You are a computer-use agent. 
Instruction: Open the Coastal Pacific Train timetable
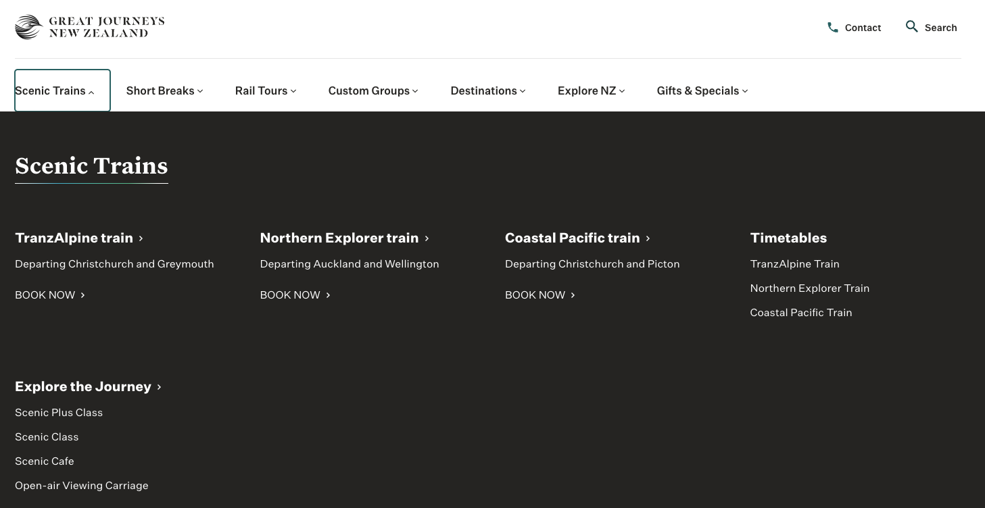click(800, 313)
